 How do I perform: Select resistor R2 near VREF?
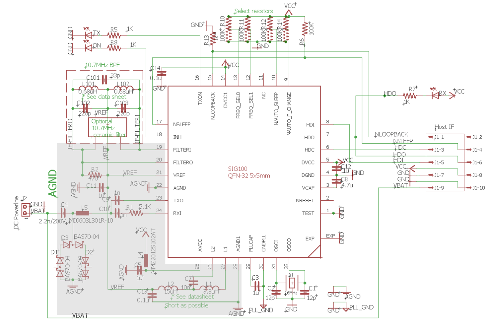tap(95, 175)
